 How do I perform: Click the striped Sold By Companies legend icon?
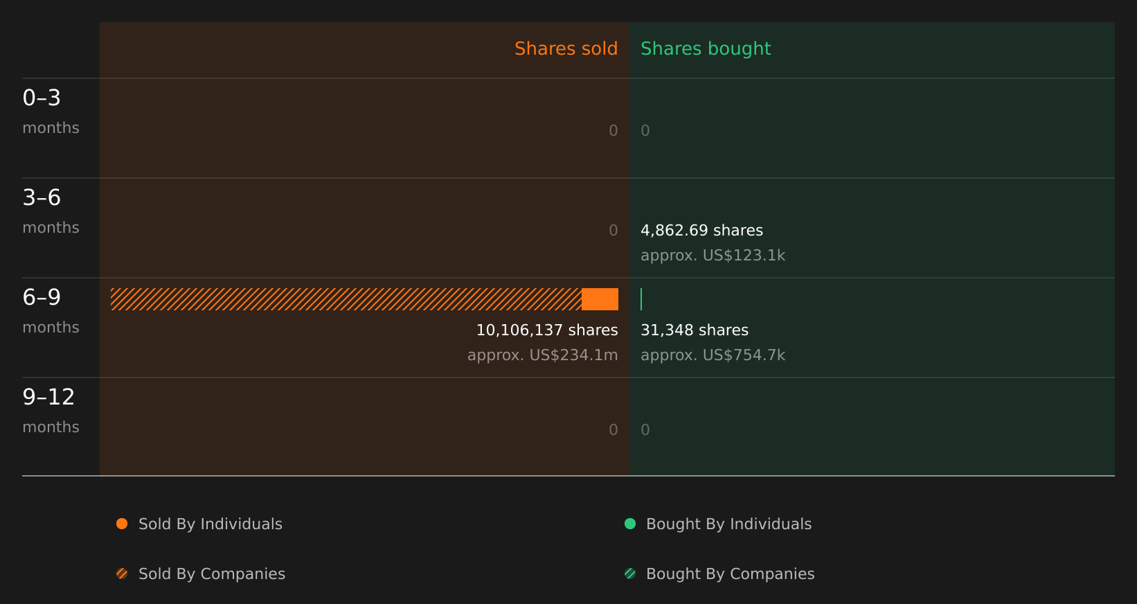pyautogui.click(x=122, y=574)
